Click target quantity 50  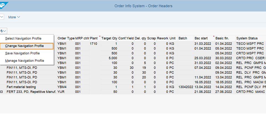tap(115, 92)
